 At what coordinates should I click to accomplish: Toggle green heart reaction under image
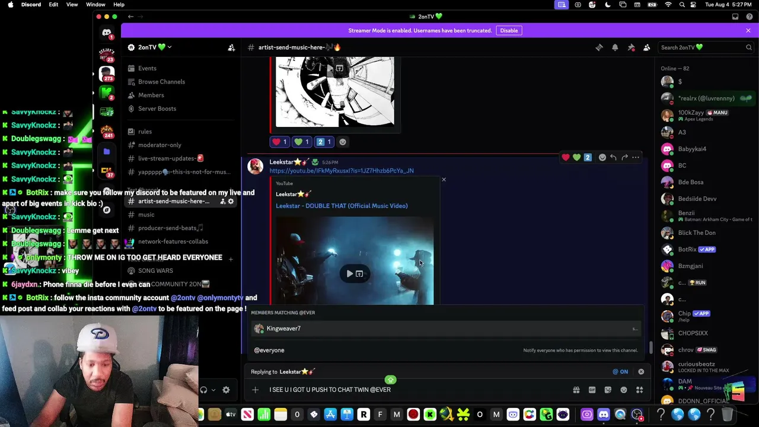coord(302,142)
